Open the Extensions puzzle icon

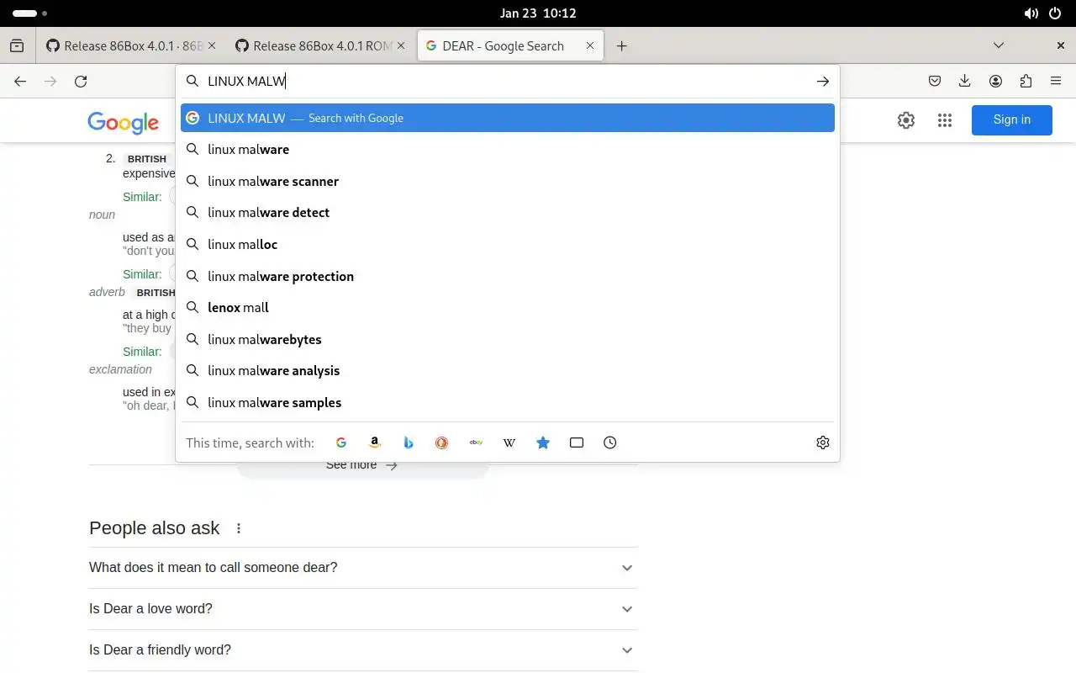(x=1026, y=82)
